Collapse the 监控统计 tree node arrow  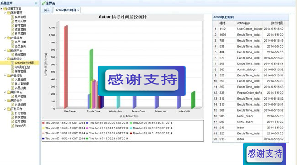[x=5, y=59]
